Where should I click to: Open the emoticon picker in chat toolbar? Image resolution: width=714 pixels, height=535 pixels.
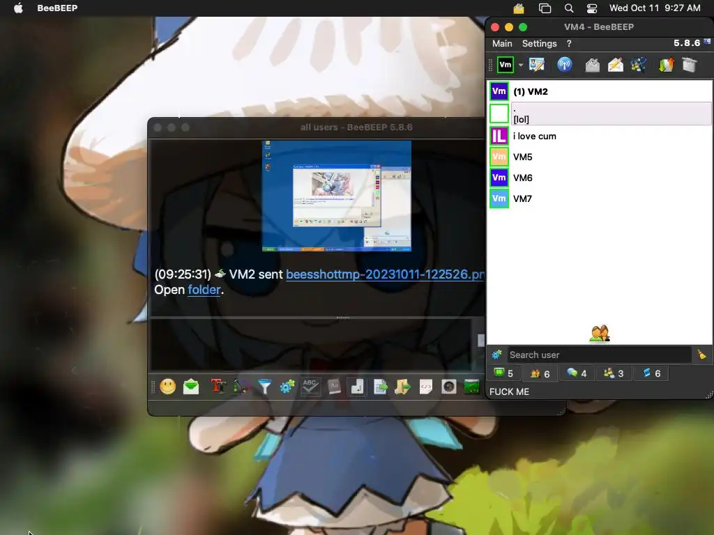[x=168, y=387]
